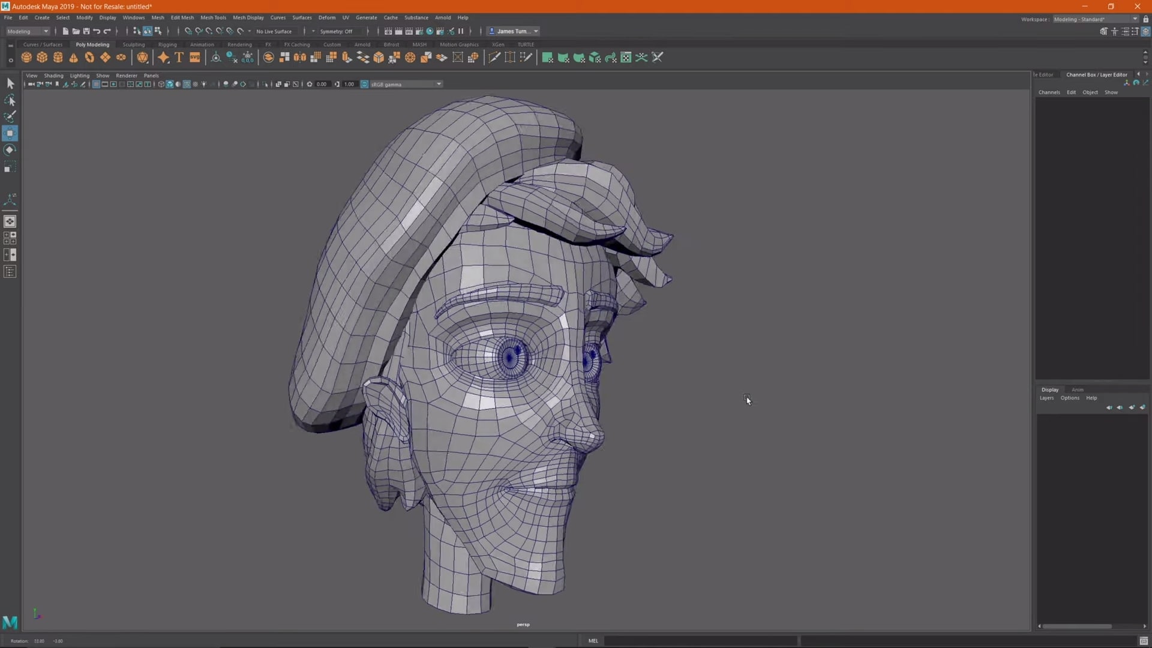Create a polygon disc from the shelf
This screenshot has height=648, width=1152.
click(121, 58)
